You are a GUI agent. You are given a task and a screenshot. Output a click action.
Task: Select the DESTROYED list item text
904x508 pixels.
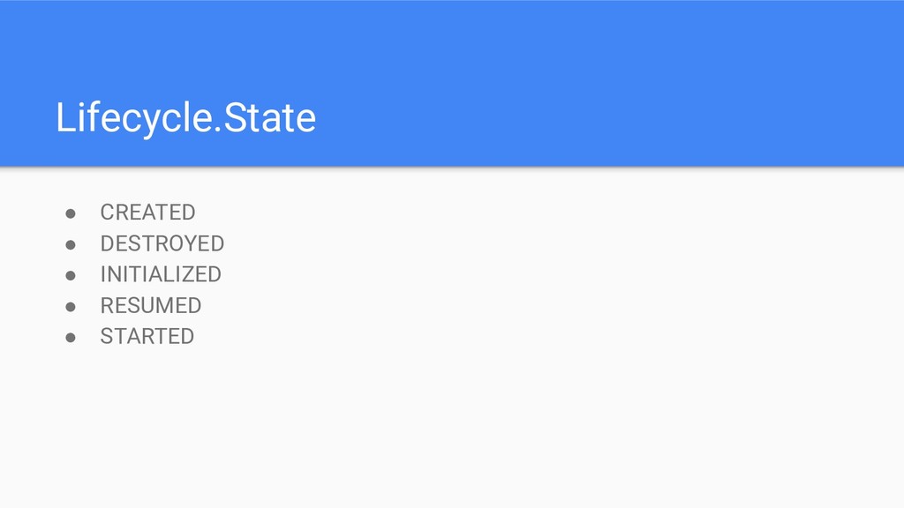[x=162, y=243]
